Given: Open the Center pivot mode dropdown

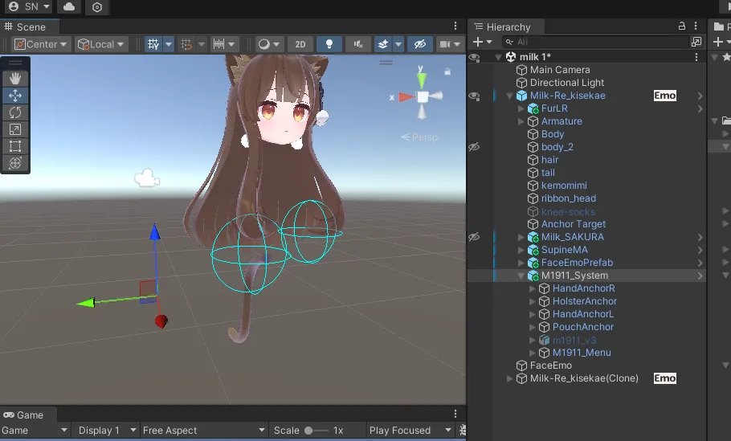Looking at the screenshot, I should tap(42, 44).
